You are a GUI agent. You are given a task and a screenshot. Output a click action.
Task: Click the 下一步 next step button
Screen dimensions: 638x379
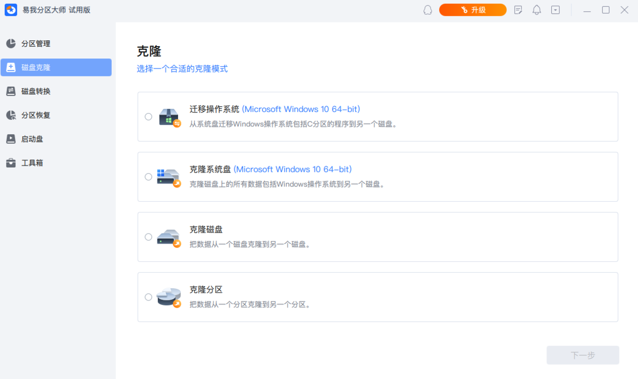[x=583, y=355]
